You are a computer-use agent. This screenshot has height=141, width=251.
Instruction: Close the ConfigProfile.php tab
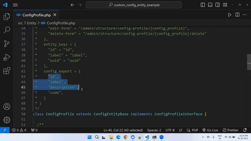coord(55,15)
